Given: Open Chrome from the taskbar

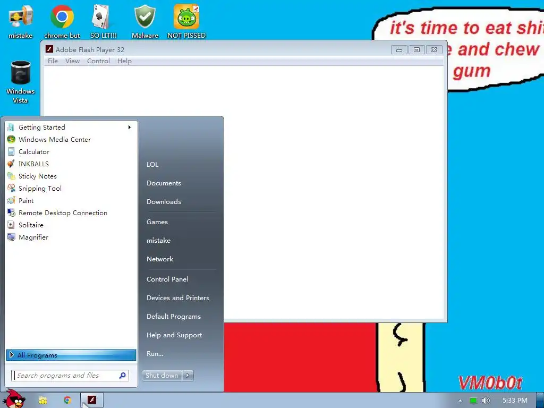Looking at the screenshot, I should 67,401.
